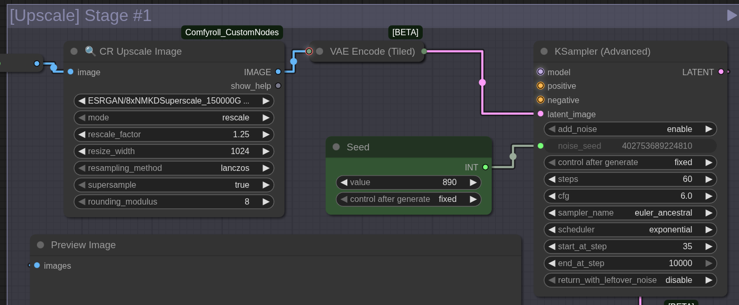
Task: Select the KSampler (Advanced) node title
Action: pos(602,52)
